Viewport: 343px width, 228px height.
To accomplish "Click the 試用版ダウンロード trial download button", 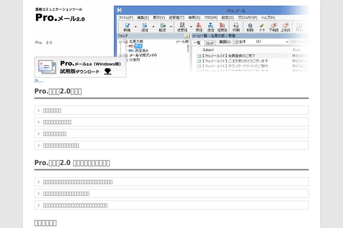I will 80,67.
